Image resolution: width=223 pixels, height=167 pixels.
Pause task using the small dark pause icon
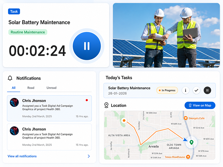207,90
